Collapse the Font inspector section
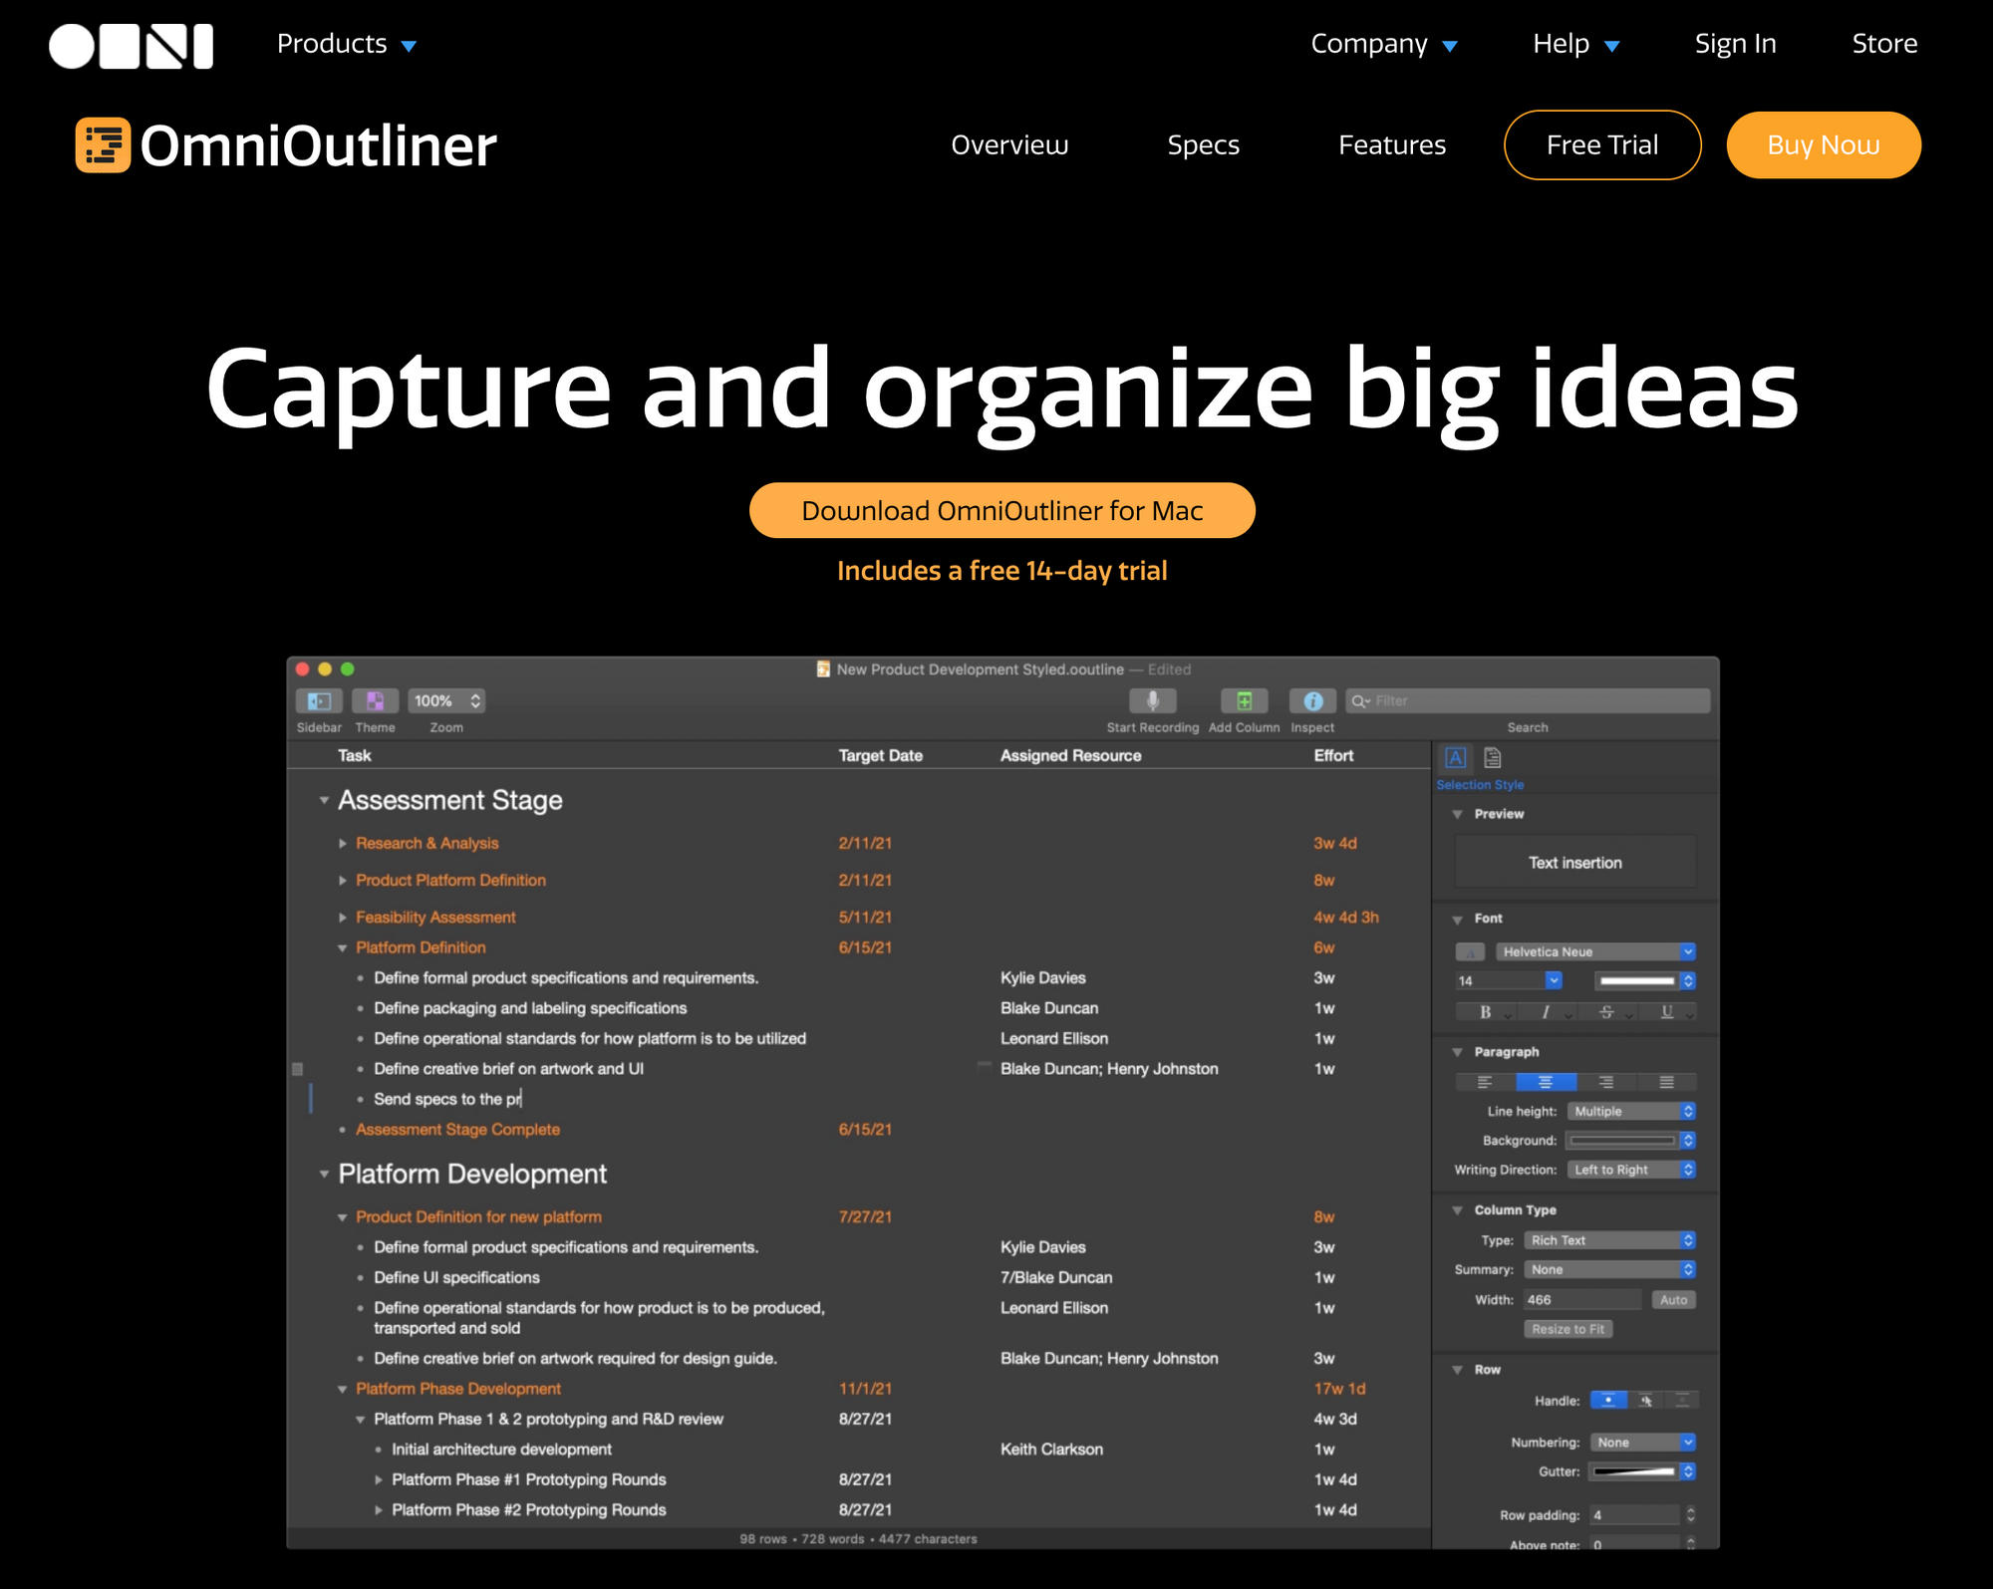 (1457, 920)
